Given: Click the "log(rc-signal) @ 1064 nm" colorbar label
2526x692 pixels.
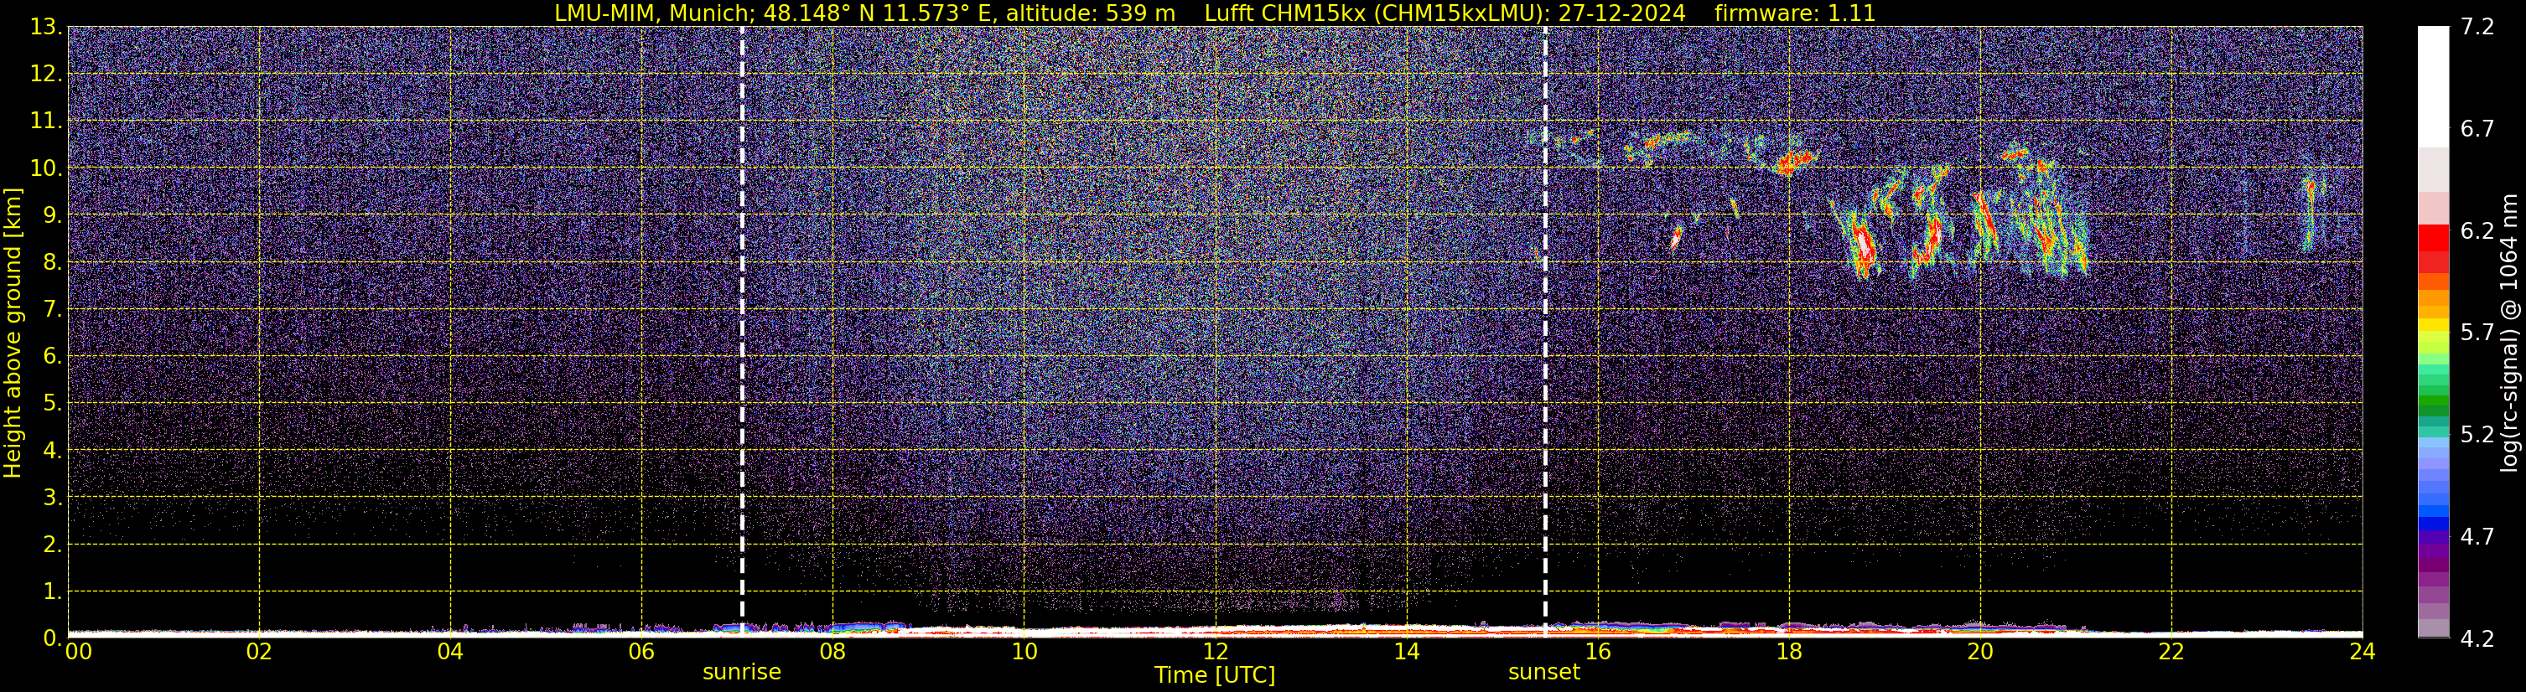Looking at the screenshot, I should point(2509,333).
